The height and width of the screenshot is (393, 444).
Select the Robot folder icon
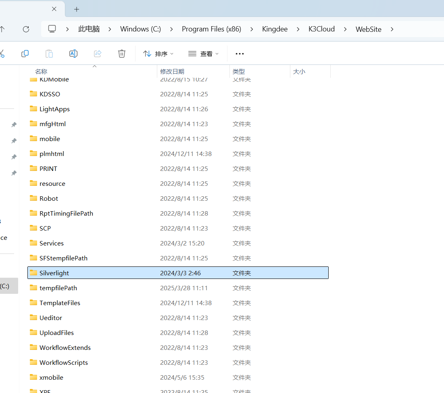click(33, 198)
